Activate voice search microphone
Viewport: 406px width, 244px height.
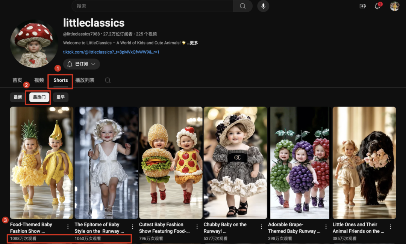click(263, 6)
